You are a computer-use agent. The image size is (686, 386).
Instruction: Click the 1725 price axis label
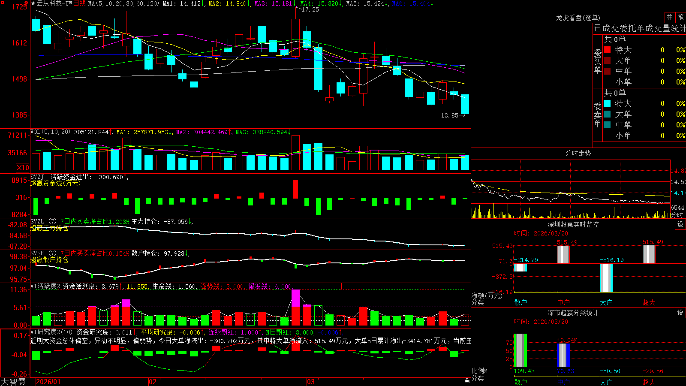[x=20, y=7]
